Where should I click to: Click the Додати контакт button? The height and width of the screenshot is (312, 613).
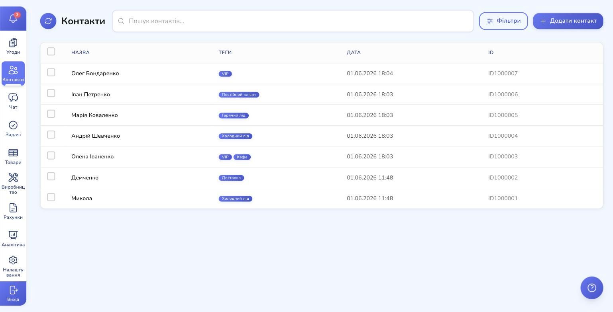click(568, 21)
